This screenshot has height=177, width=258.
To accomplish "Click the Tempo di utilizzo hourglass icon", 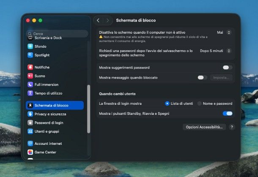I will pos(30,93).
